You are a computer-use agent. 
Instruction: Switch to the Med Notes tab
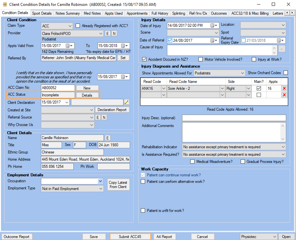(92, 13)
